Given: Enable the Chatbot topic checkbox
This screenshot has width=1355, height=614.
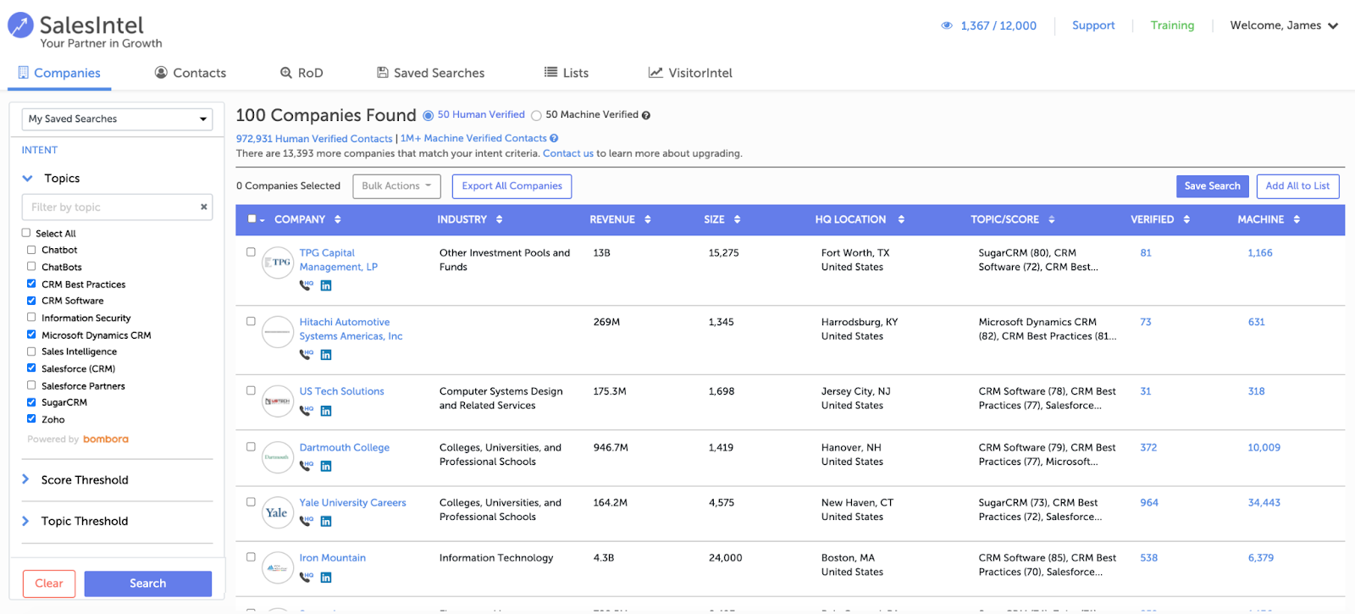Looking at the screenshot, I should click(31, 250).
